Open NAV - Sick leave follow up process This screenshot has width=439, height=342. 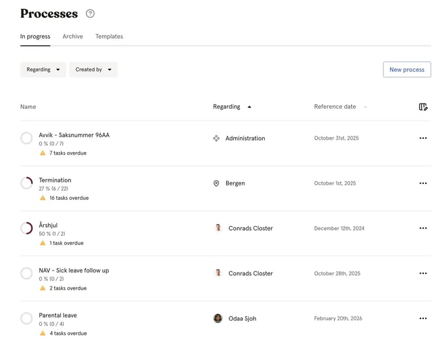coord(74,271)
